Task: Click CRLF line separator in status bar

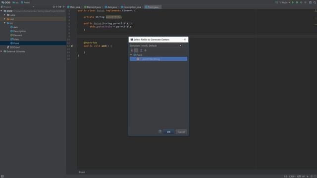Action: pyautogui.click(x=292, y=177)
